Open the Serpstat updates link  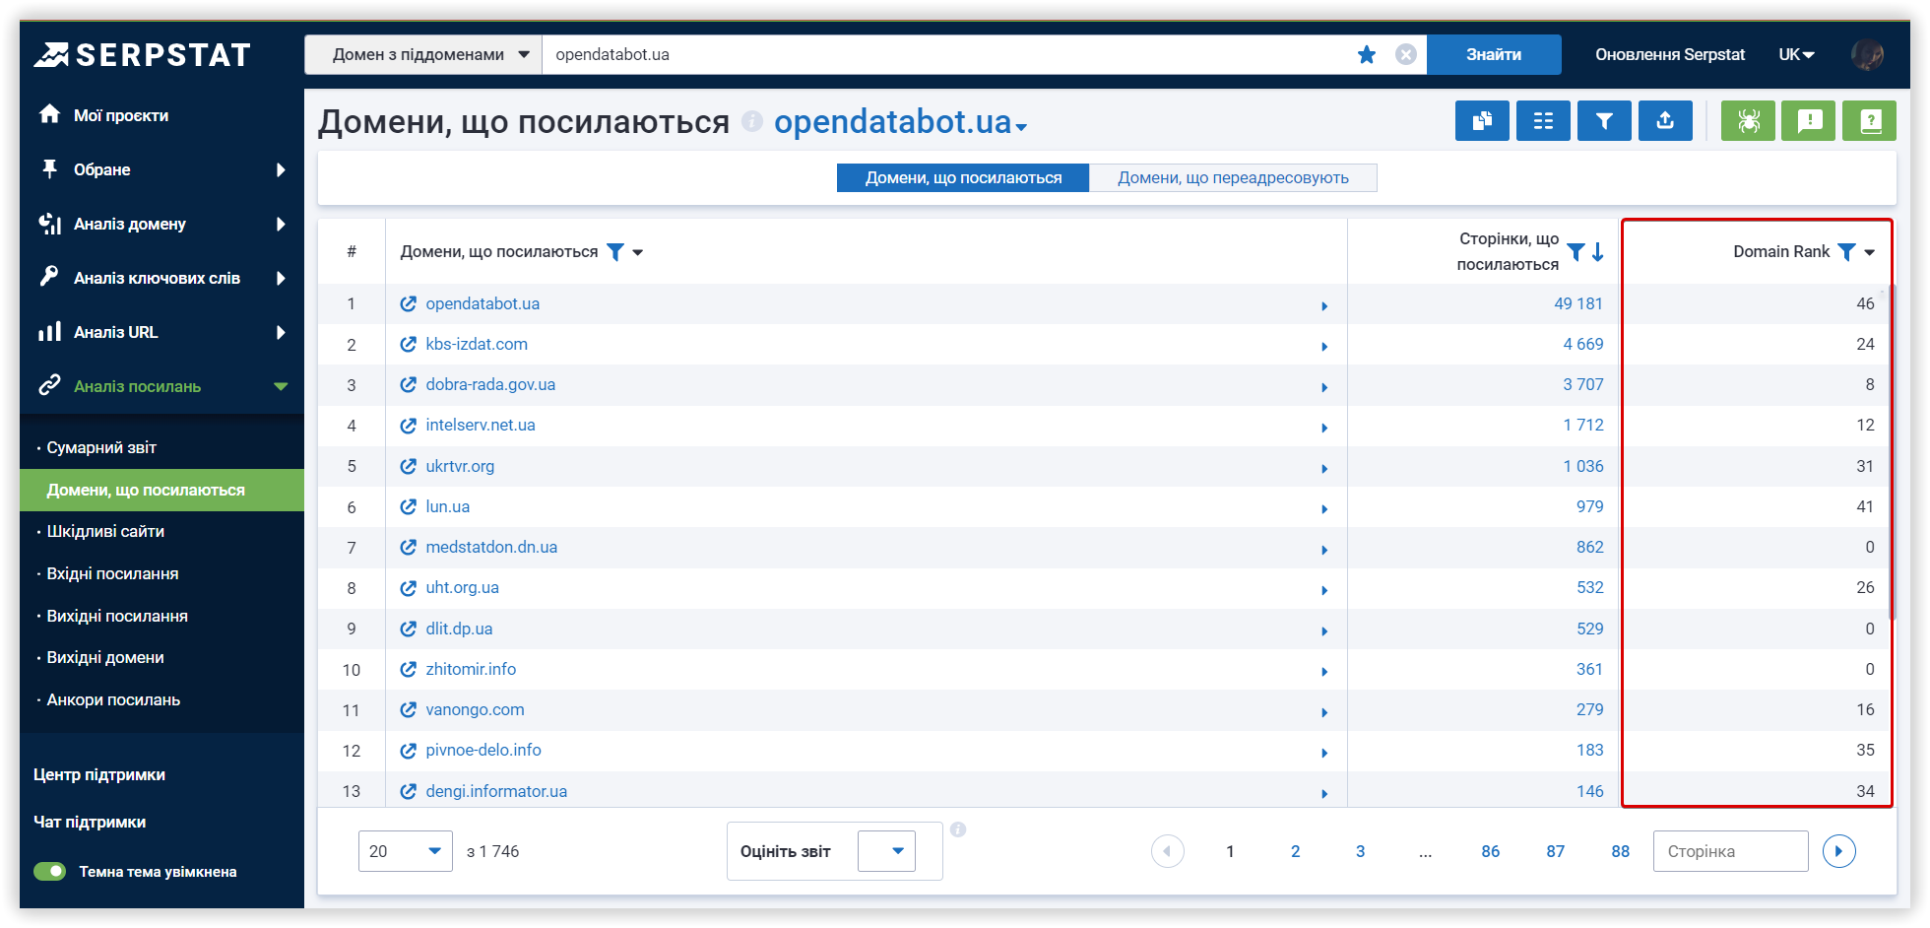pos(1670,55)
